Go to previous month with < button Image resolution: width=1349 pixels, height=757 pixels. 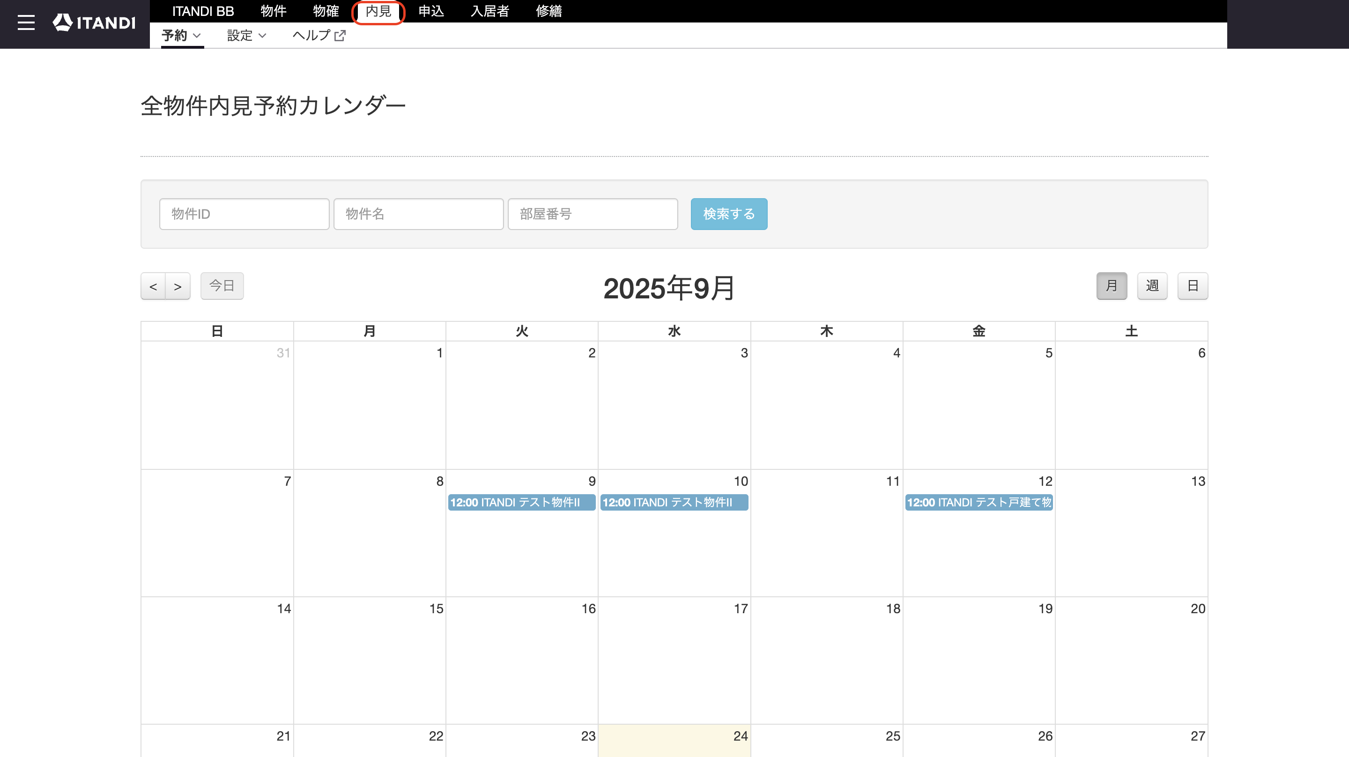153,286
